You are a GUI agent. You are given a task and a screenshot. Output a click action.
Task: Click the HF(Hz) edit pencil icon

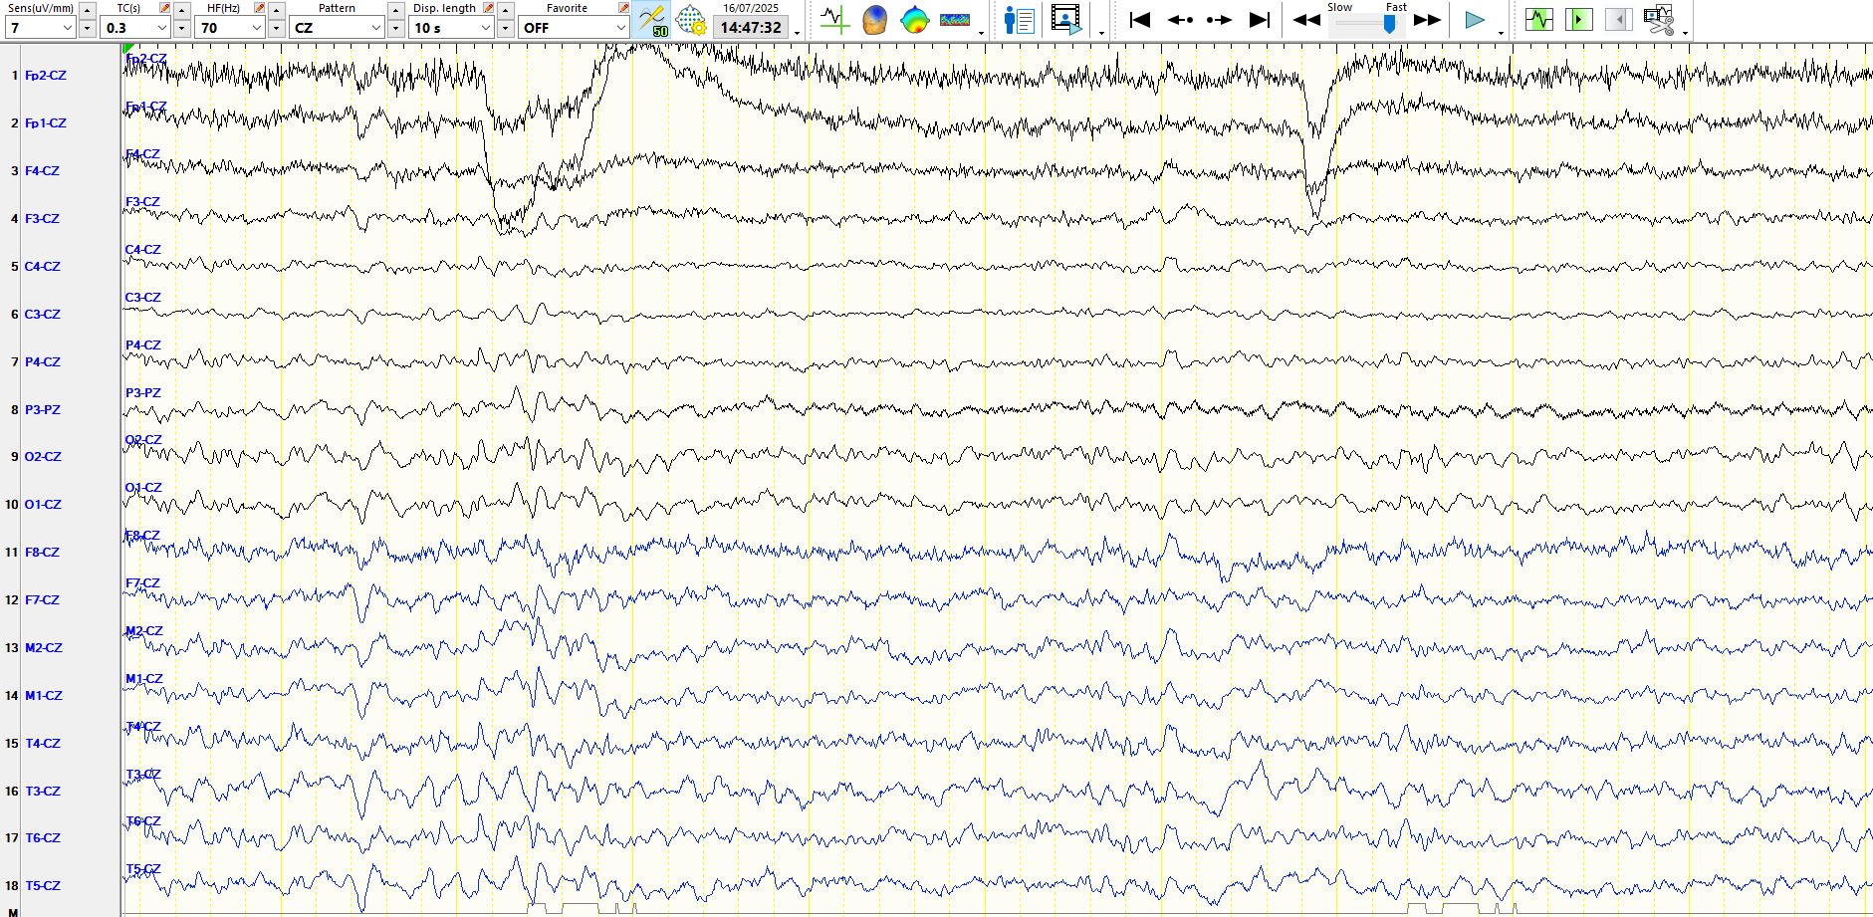[x=260, y=8]
